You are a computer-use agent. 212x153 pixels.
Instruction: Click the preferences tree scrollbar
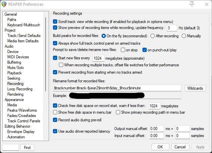[46, 54]
